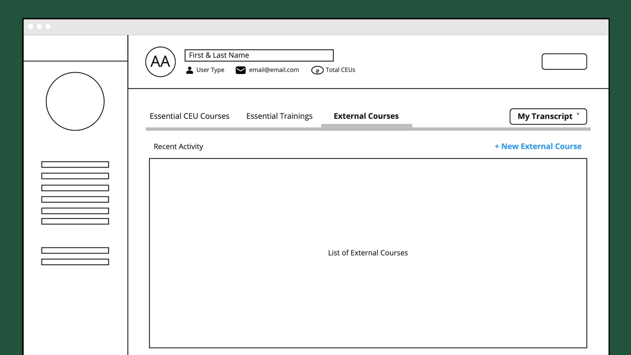
Task: Open the Essential Trainings tab
Action: tap(279, 116)
